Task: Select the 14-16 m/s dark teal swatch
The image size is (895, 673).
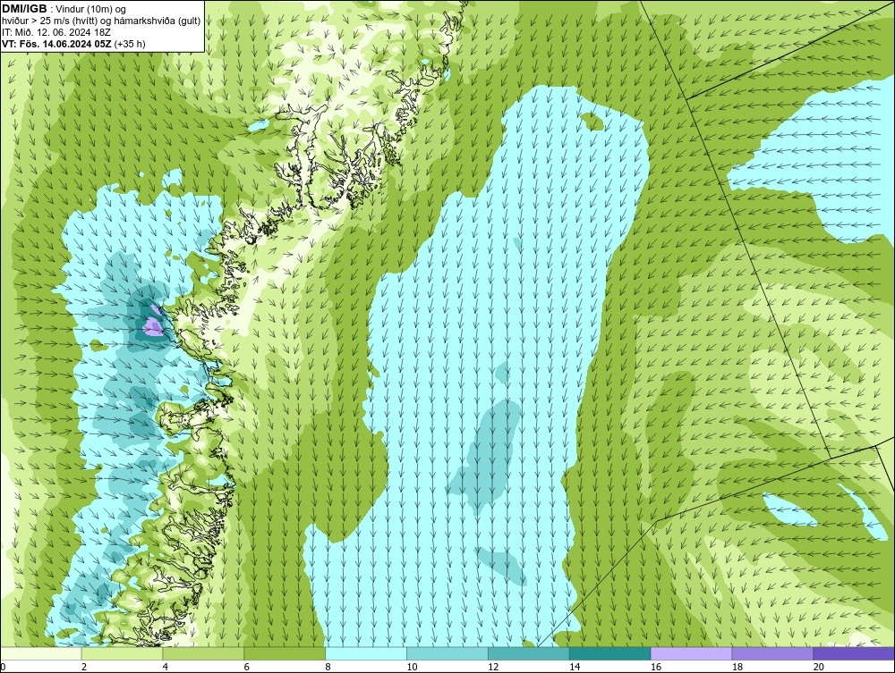Action: click(x=610, y=653)
